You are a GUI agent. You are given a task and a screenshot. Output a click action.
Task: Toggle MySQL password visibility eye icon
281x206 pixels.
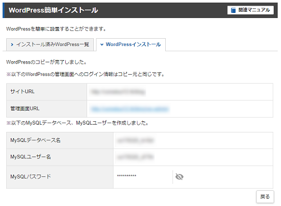[179, 177]
